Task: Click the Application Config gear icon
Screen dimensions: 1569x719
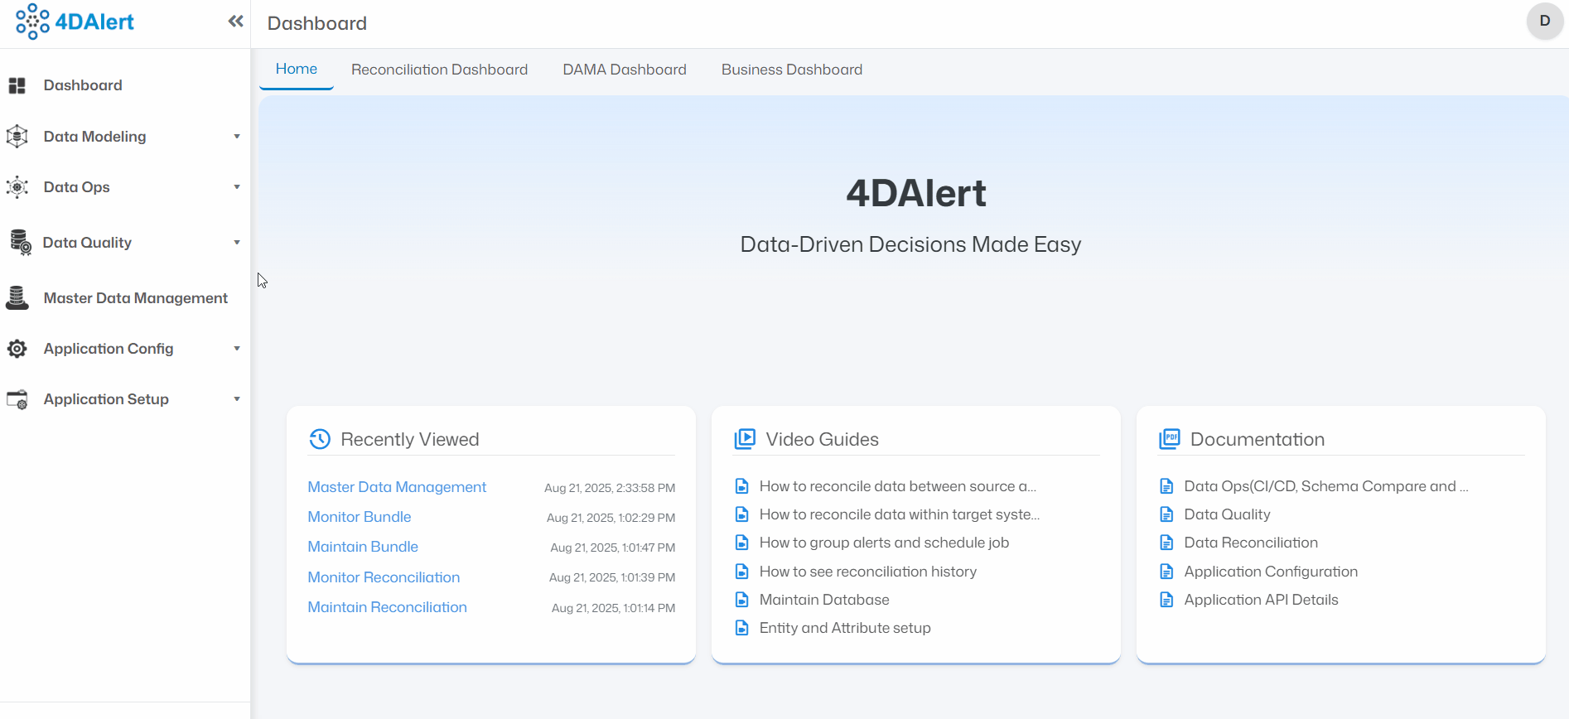Action: click(x=17, y=349)
